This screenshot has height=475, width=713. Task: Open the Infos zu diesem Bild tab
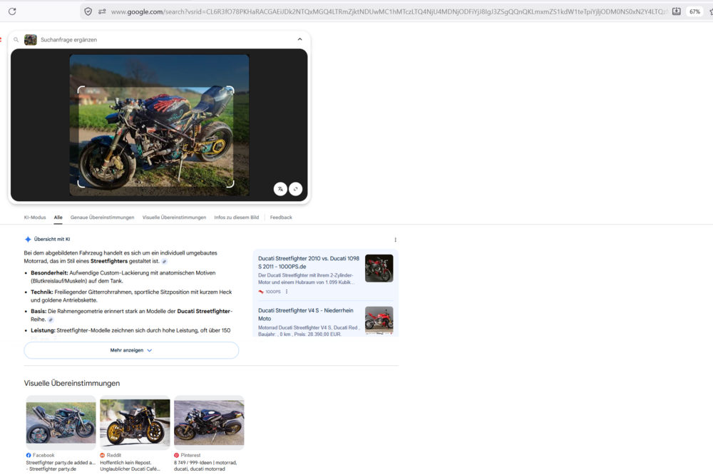[237, 218]
